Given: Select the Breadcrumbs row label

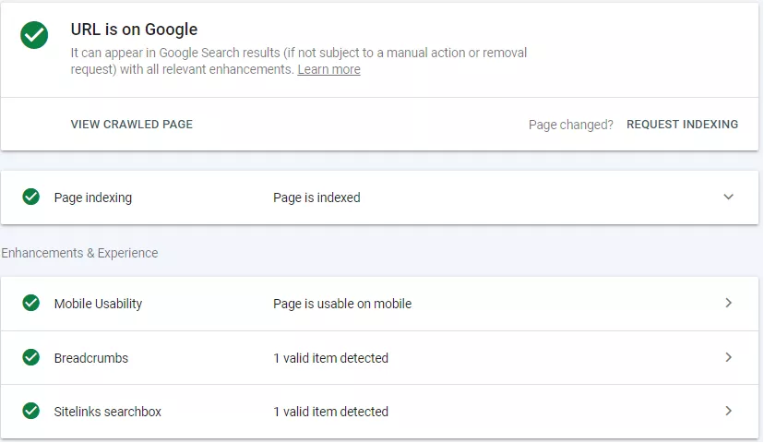Looking at the screenshot, I should pyautogui.click(x=91, y=358).
